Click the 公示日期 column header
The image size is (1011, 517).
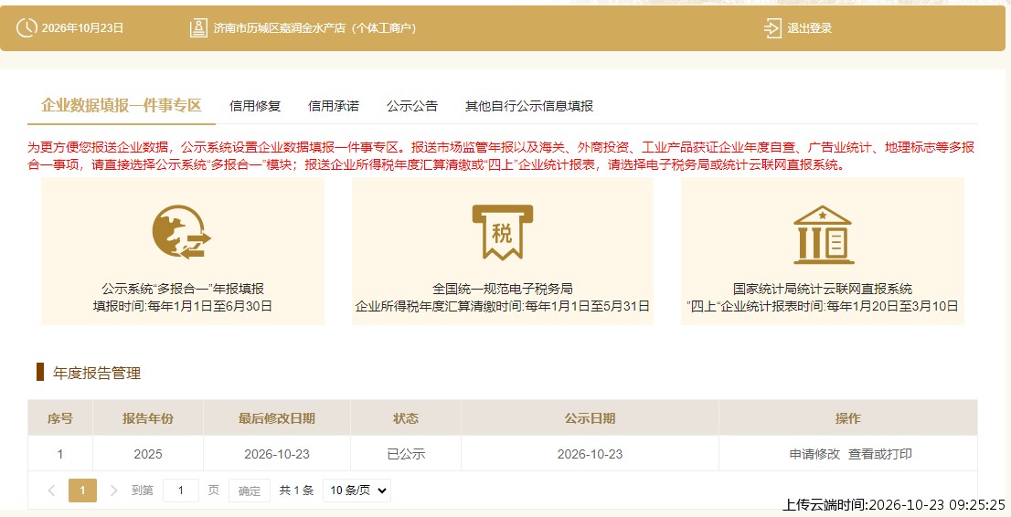tap(590, 418)
